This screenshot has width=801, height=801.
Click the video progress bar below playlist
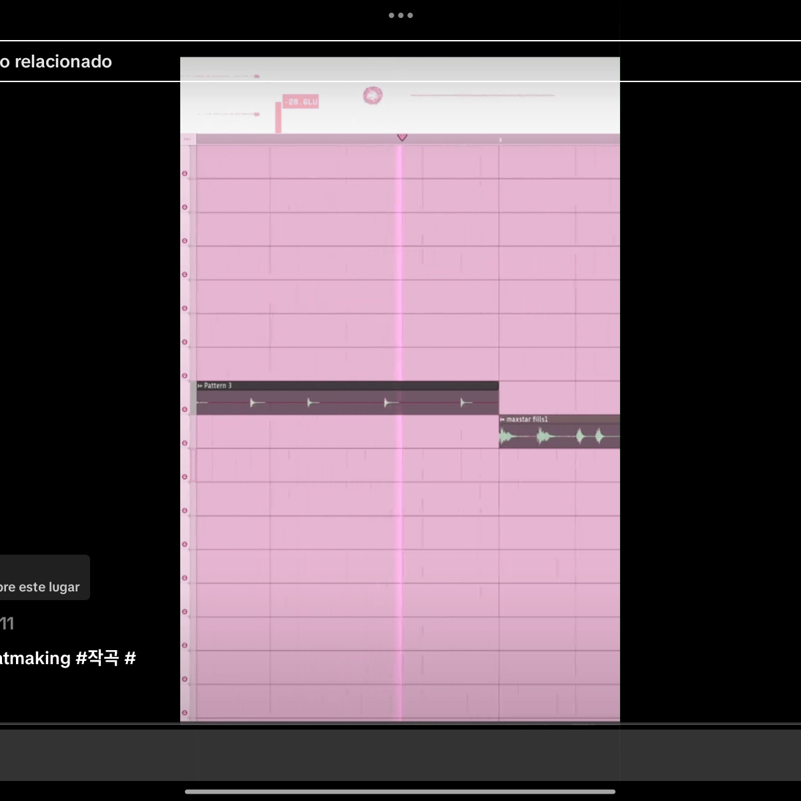tap(400, 723)
